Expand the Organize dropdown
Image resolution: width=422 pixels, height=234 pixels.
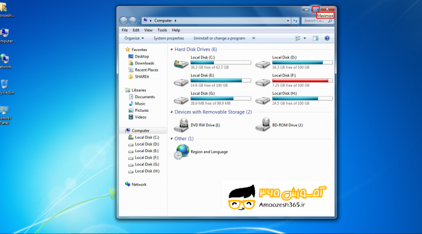(x=134, y=38)
